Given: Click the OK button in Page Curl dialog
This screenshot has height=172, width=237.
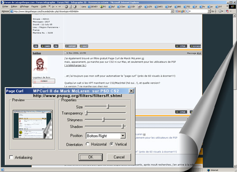Looking at the screenshot, I should tap(90, 157).
